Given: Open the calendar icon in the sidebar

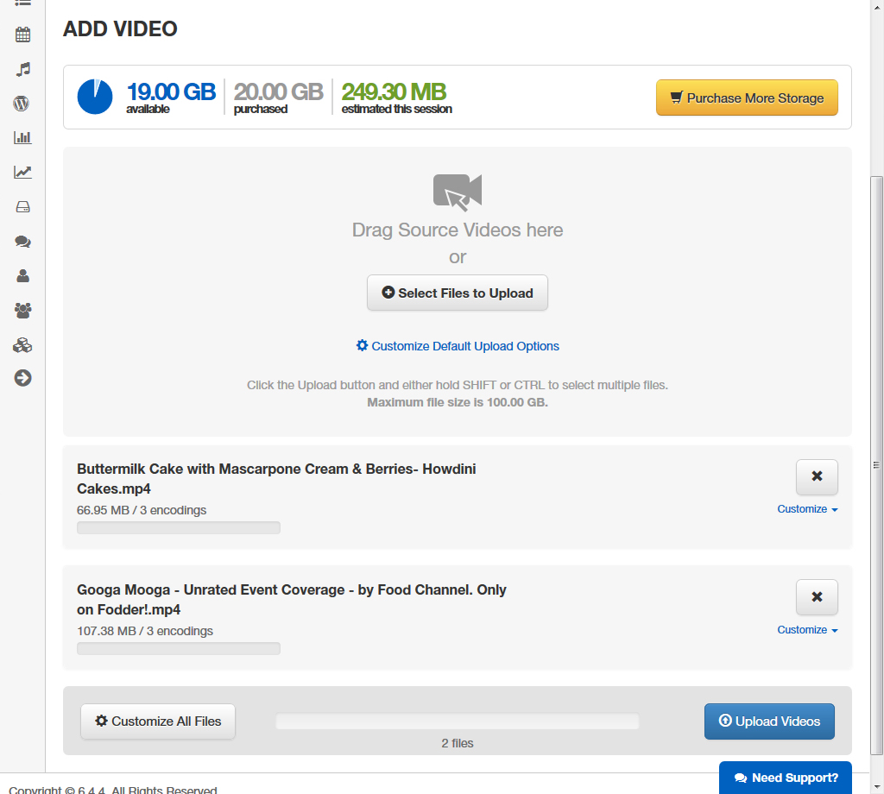Looking at the screenshot, I should pos(22,35).
